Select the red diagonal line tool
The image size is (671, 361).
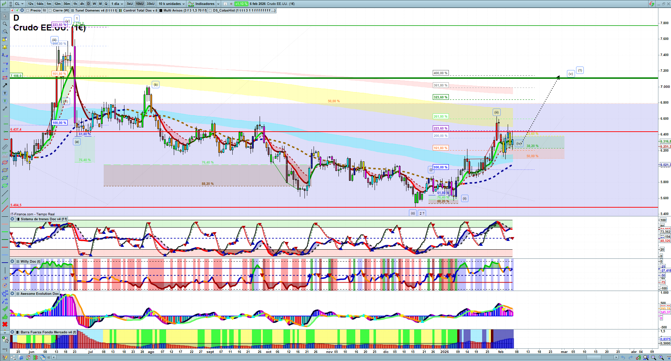[5, 209]
